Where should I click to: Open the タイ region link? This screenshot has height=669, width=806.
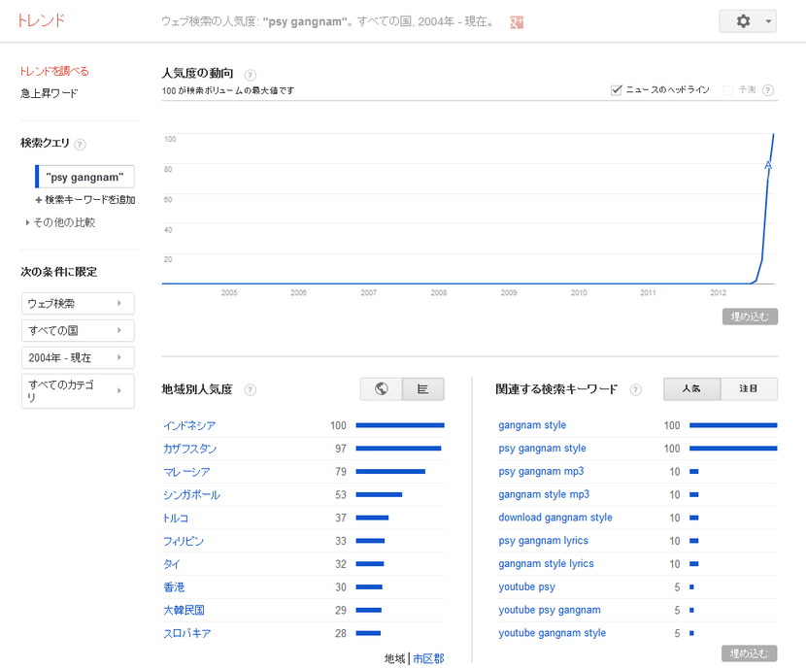click(x=172, y=564)
